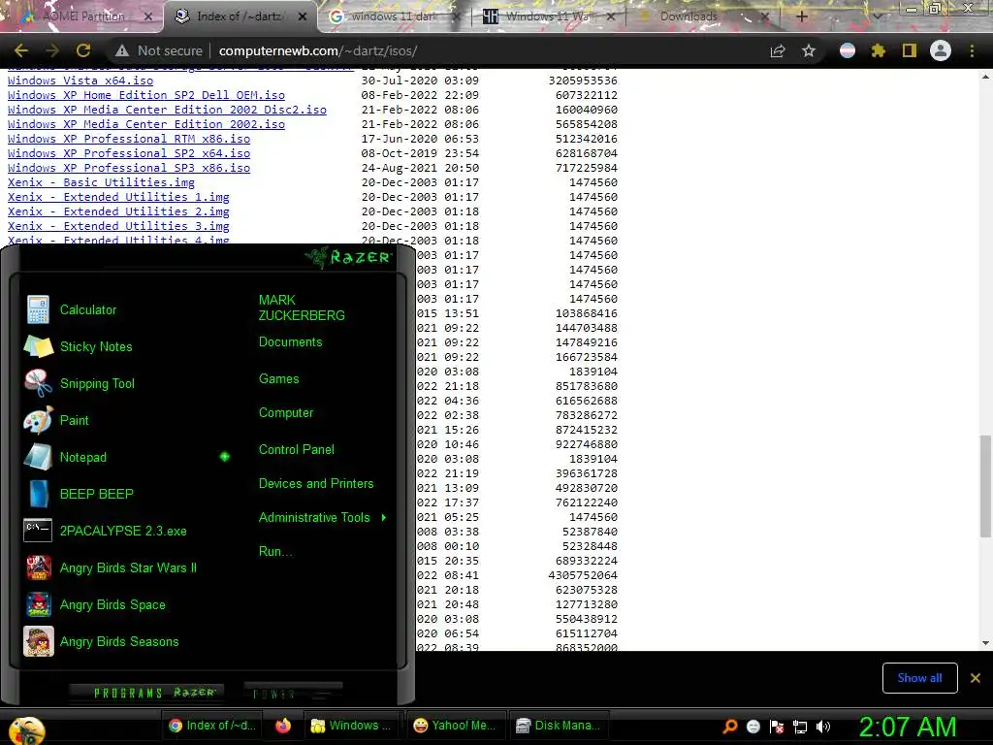Click the browser forward arrow
The image size is (993, 745).
[x=52, y=50]
